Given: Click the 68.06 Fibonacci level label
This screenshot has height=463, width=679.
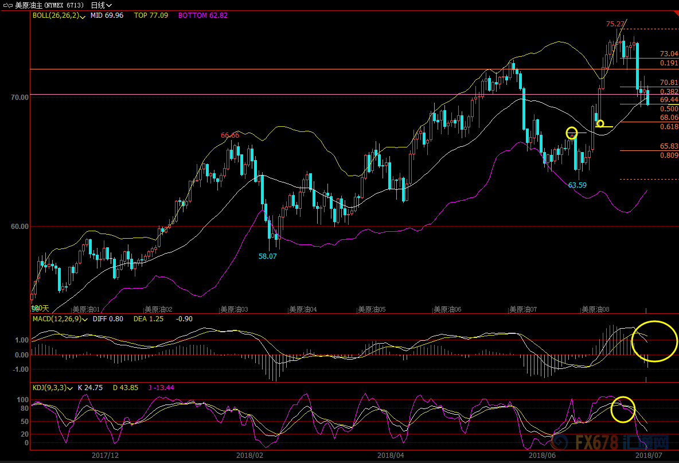Looking at the screenshot, I should tap(669, 118).
